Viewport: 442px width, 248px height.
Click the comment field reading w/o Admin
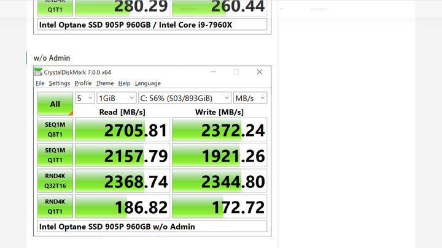click(x=152, y=227)
